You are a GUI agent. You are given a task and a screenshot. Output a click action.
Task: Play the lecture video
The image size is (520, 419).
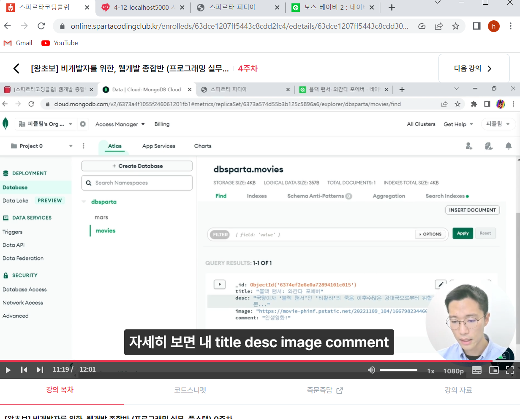point(8,370)
